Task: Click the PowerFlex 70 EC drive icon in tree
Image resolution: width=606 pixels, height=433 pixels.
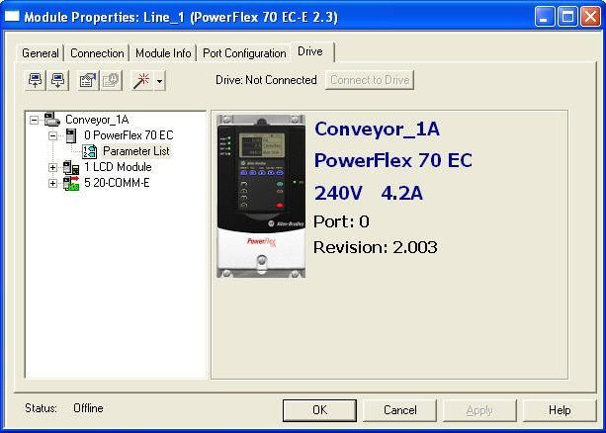Action: click(69, 135)
